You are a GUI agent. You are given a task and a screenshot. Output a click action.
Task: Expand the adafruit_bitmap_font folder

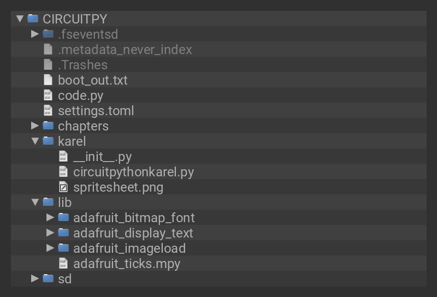point(50,218)
